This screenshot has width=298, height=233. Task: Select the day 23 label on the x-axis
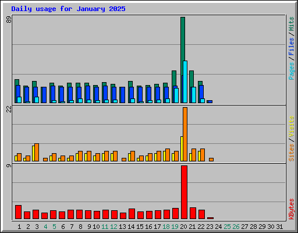click(x=210, y=227)
